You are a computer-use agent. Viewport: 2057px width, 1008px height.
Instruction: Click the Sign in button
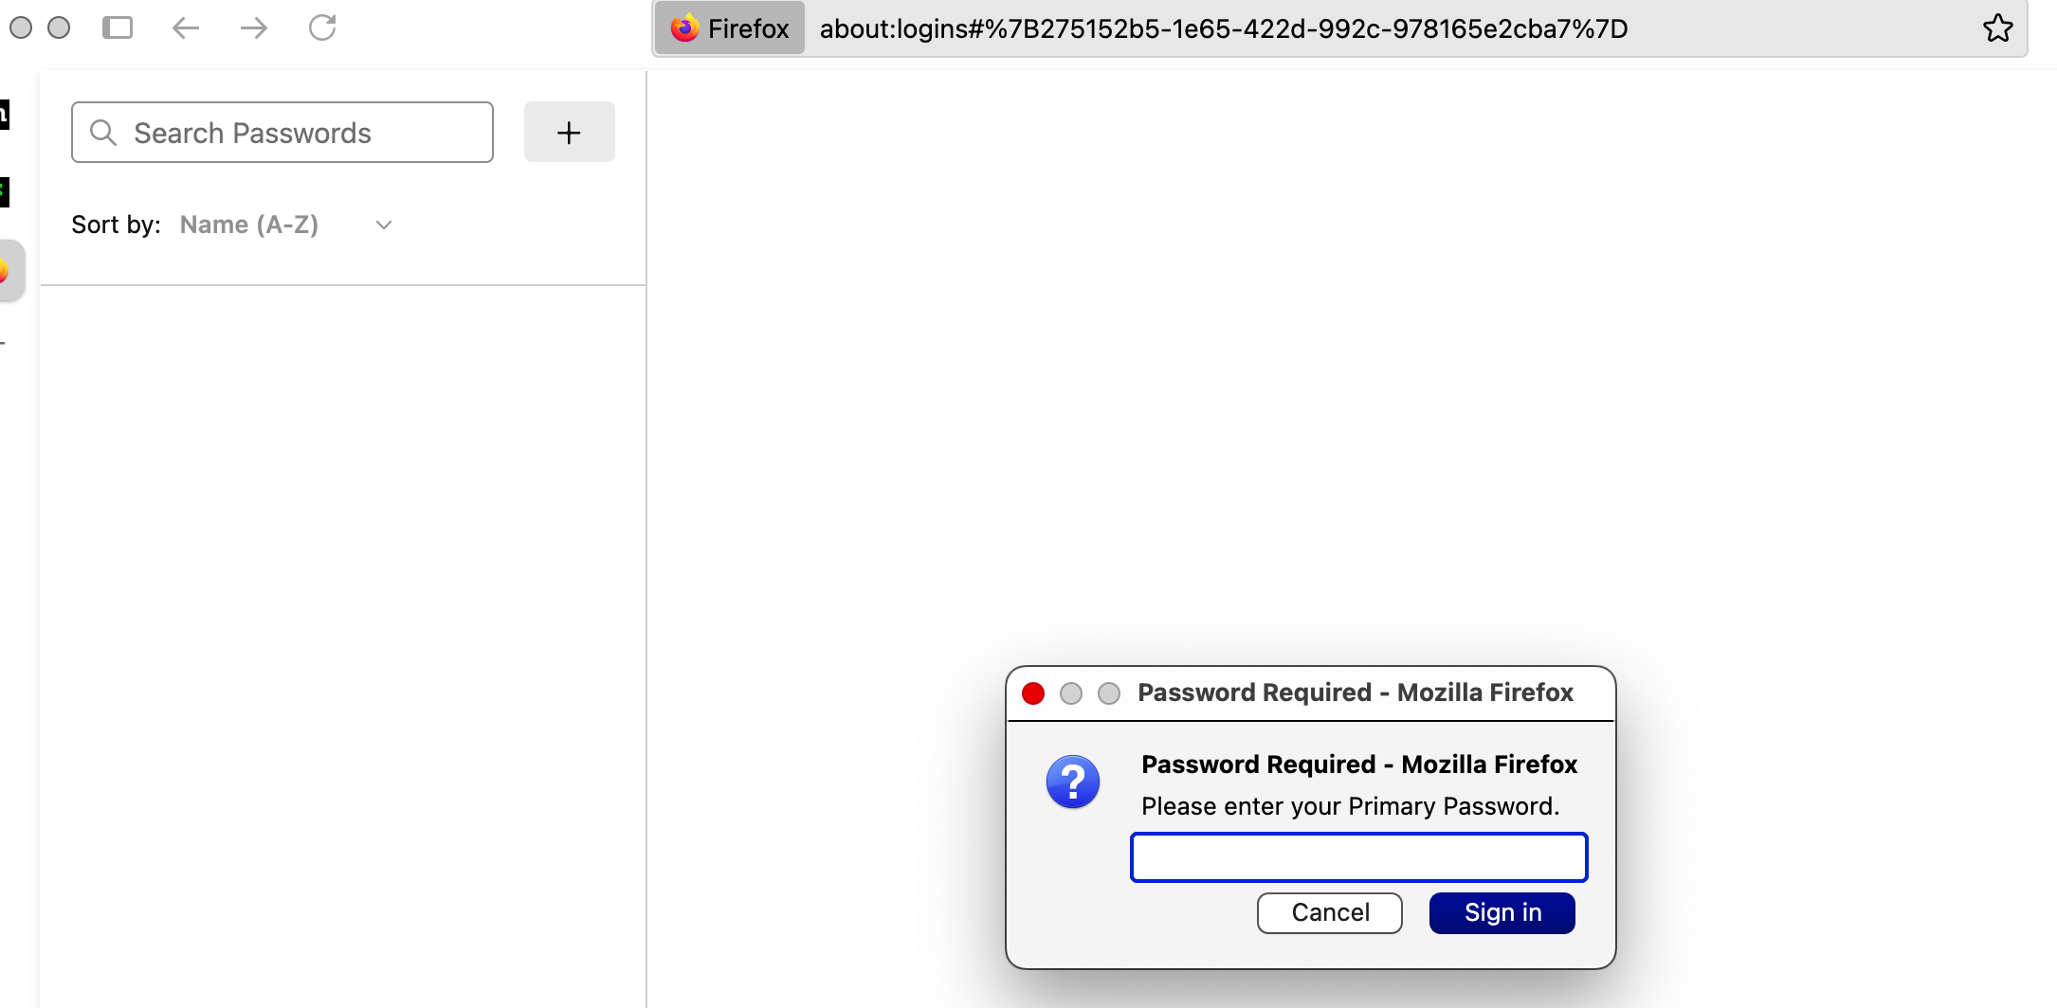tap(1502, 912)
